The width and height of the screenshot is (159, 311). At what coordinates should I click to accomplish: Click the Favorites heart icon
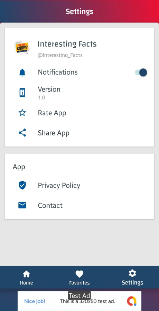point(79,274)
